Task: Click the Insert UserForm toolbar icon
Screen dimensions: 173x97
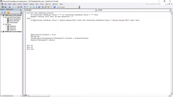Action: click(5, 7)
